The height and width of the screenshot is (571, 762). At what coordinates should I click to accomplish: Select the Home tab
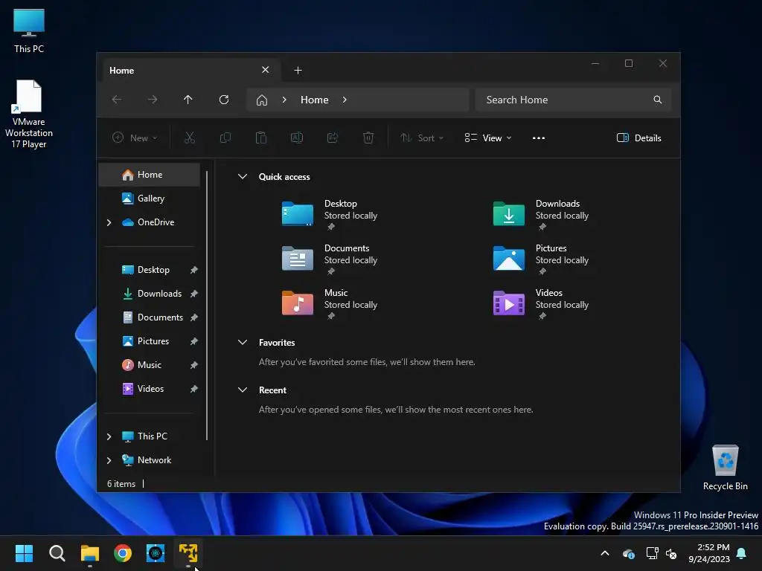point(180,71)
